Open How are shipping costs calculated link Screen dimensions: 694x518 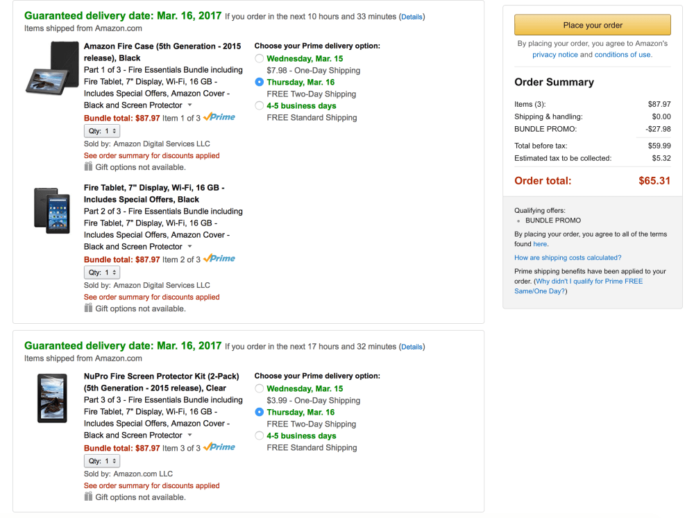point(568,257)
